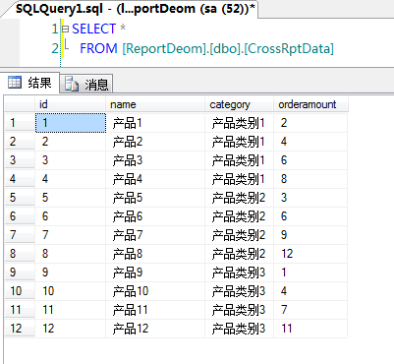Click the id cell with value 1

tap(71, 123)
